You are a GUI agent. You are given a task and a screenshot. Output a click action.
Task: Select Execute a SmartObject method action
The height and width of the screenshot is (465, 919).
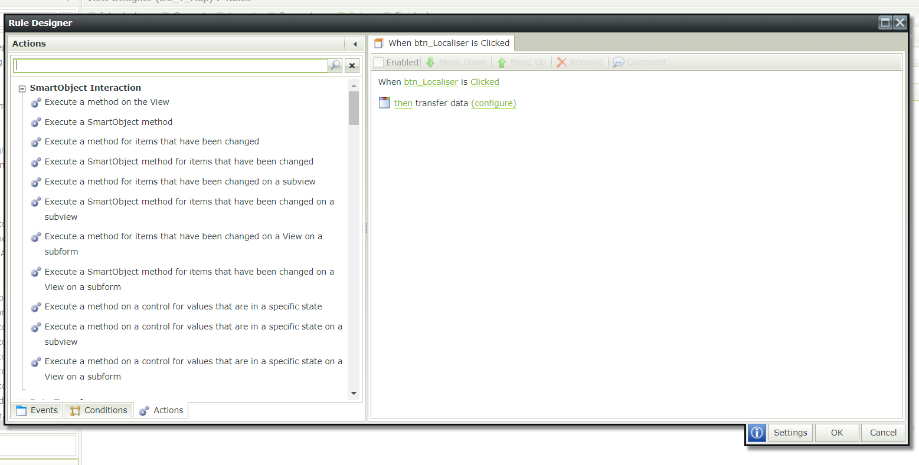(109, 122)
